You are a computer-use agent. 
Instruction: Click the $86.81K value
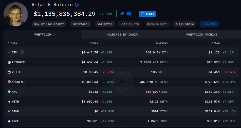pos(213,121)
